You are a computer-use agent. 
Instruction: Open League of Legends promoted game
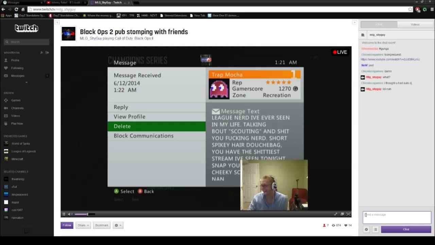[x=24, y=151]
